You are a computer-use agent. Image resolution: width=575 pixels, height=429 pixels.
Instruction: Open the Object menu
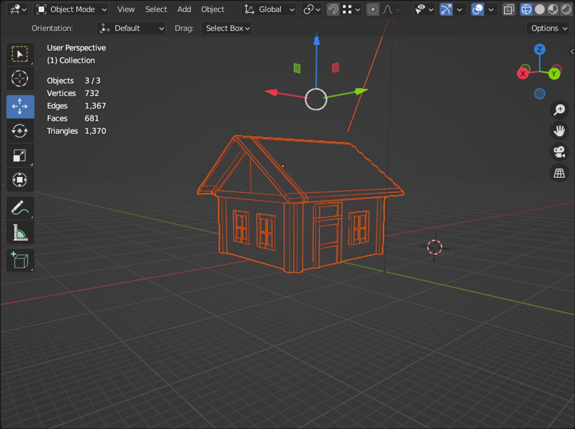click(x=213, y=9)
